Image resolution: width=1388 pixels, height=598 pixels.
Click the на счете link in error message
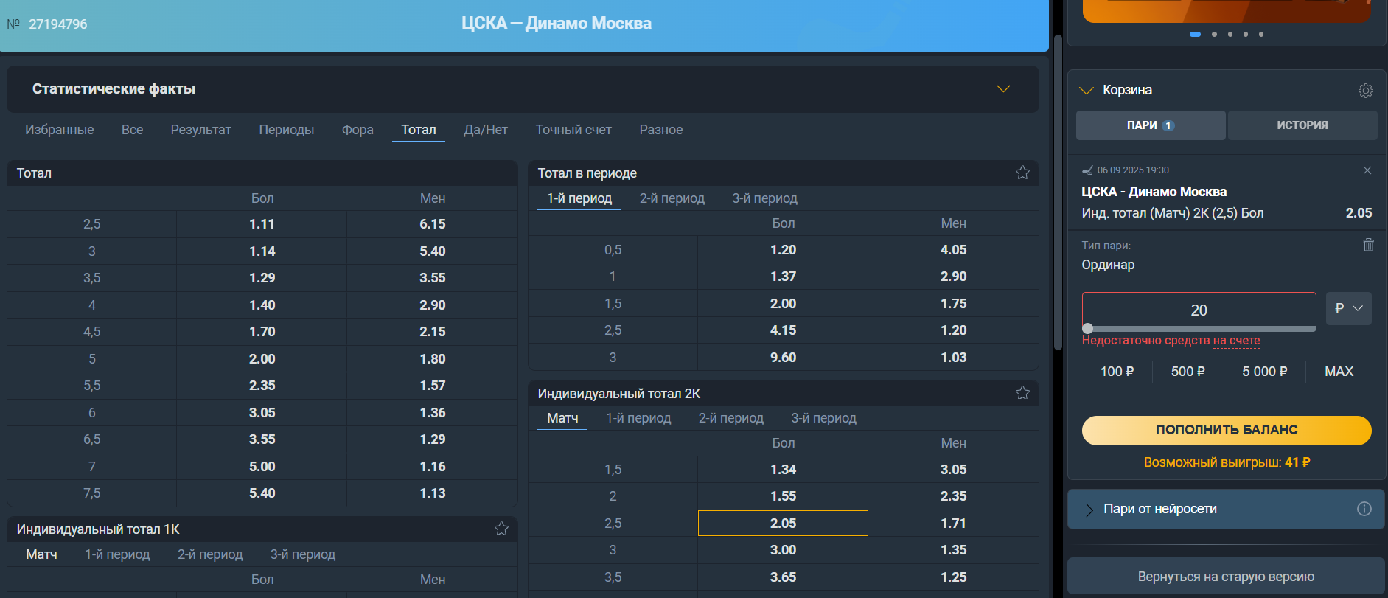(x=1237, y=341)
